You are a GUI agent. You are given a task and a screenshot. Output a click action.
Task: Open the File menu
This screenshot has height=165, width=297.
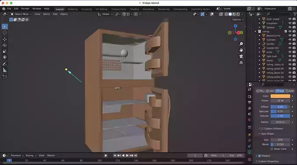(x=9, y=9)
